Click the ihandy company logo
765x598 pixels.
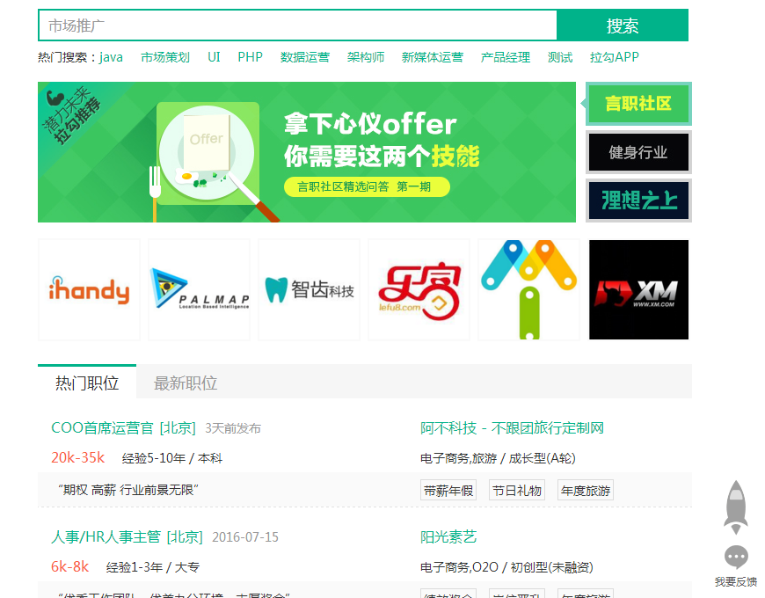88,288
